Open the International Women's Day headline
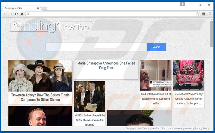The height and width of the screenshot is (133, 215). pos(189,99)
